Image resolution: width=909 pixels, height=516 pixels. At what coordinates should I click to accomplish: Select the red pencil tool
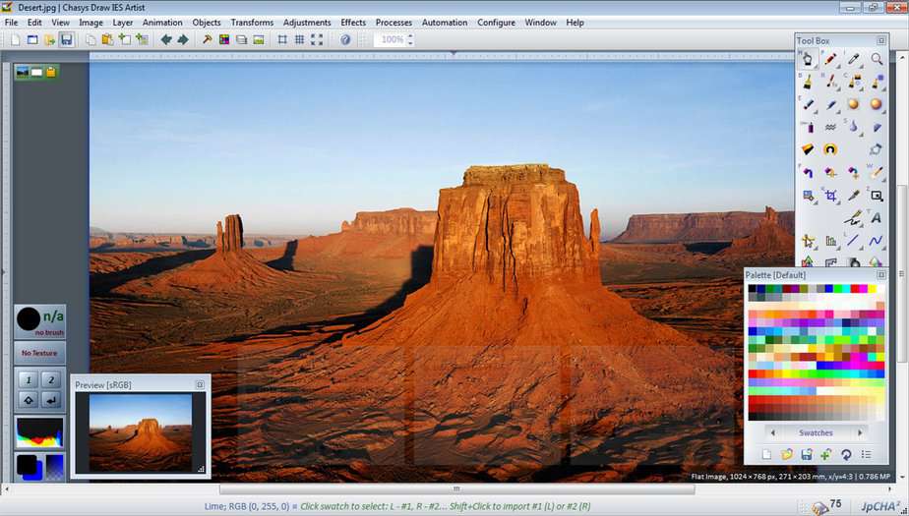(x=830, y=59)
